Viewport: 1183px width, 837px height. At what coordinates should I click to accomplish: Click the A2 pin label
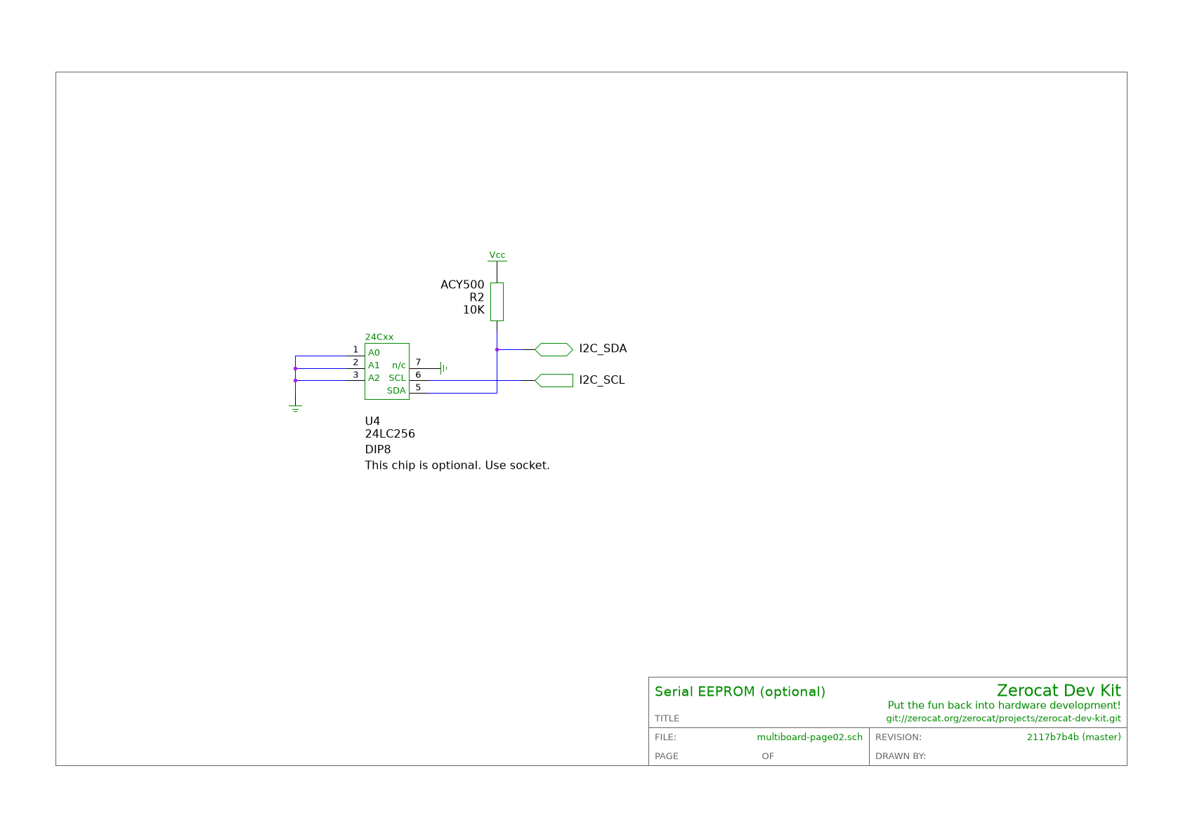(x=374, y=378)
